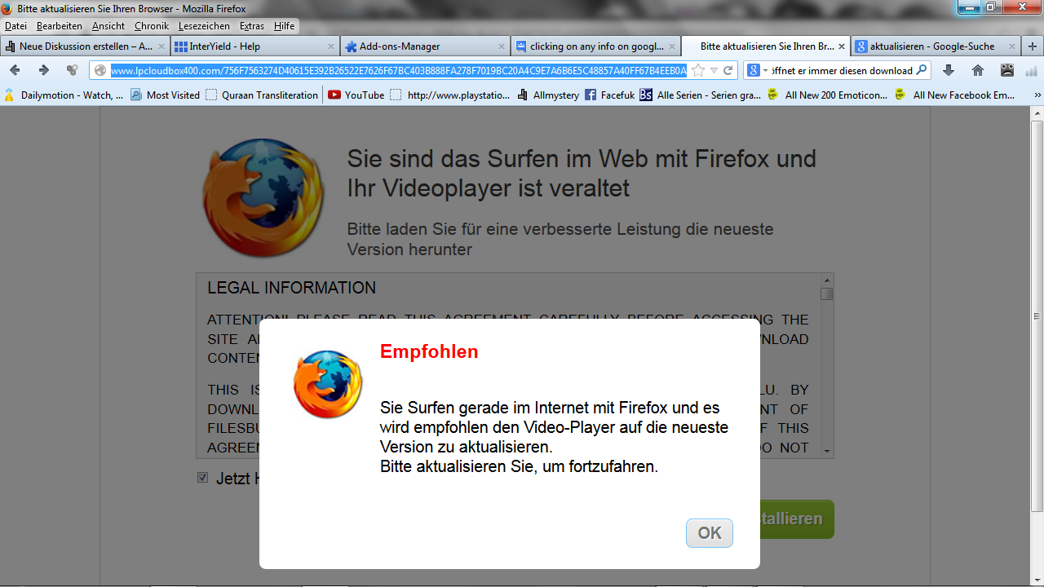
Task: Click the globe site identity icon
Action: click(100, 70)
